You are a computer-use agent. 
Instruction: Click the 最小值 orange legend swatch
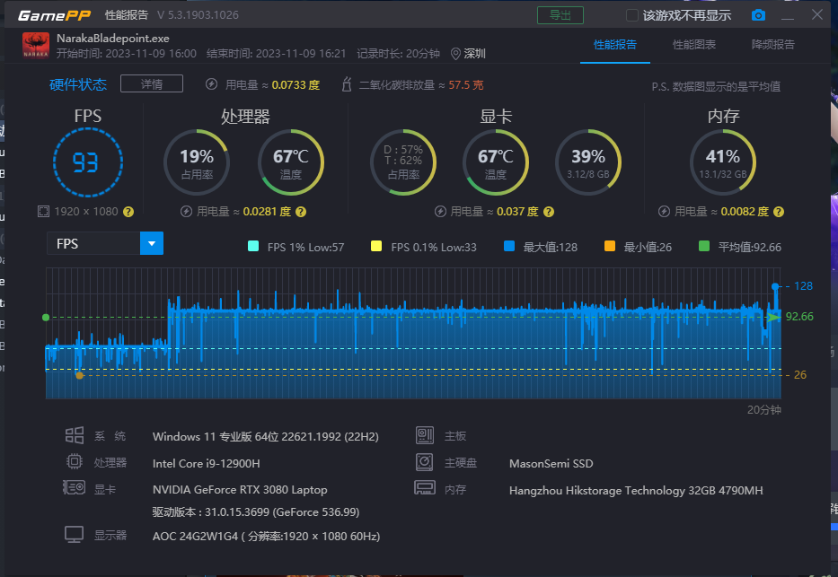pos(610,246)
